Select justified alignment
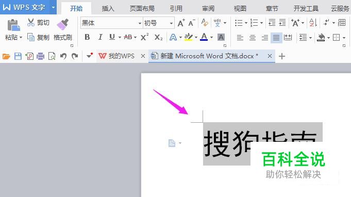Viewport: 351px width, 197px height. click(x=276, y=37)
